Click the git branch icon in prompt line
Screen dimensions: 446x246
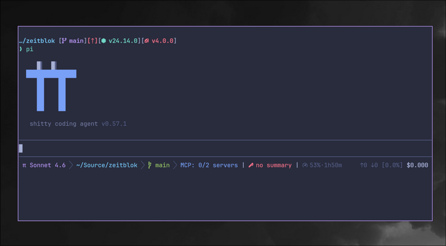[x=64, y=41]
